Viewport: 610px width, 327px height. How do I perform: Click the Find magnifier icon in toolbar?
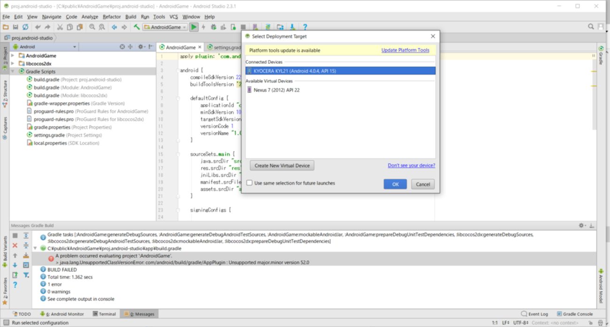pyautogui.click(x=92, y=27)
